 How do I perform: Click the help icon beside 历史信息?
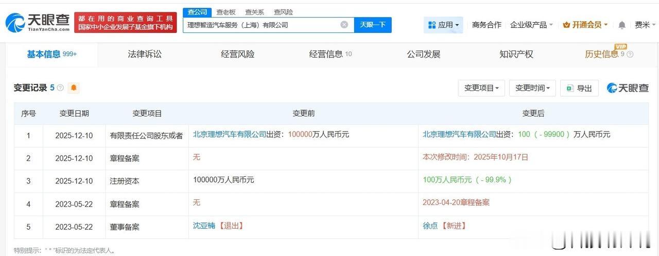click(630, 55)
